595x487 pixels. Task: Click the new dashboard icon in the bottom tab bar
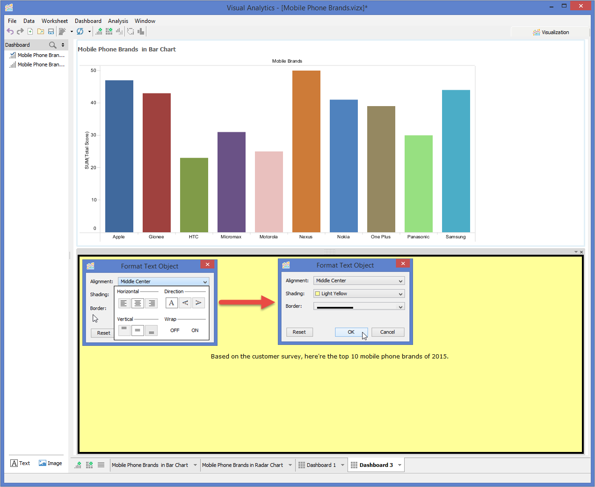pos(89,465)
